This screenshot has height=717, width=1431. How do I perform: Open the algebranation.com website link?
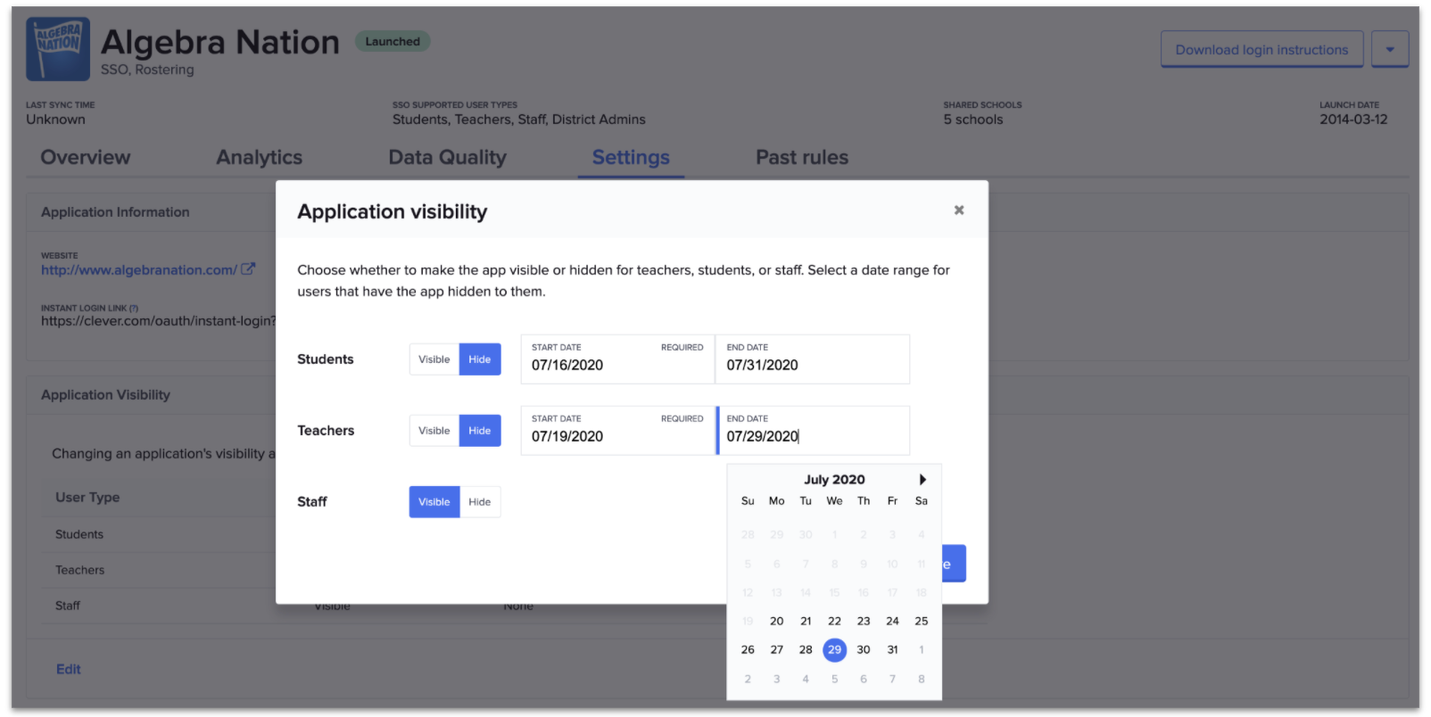(x=139, y=270)
